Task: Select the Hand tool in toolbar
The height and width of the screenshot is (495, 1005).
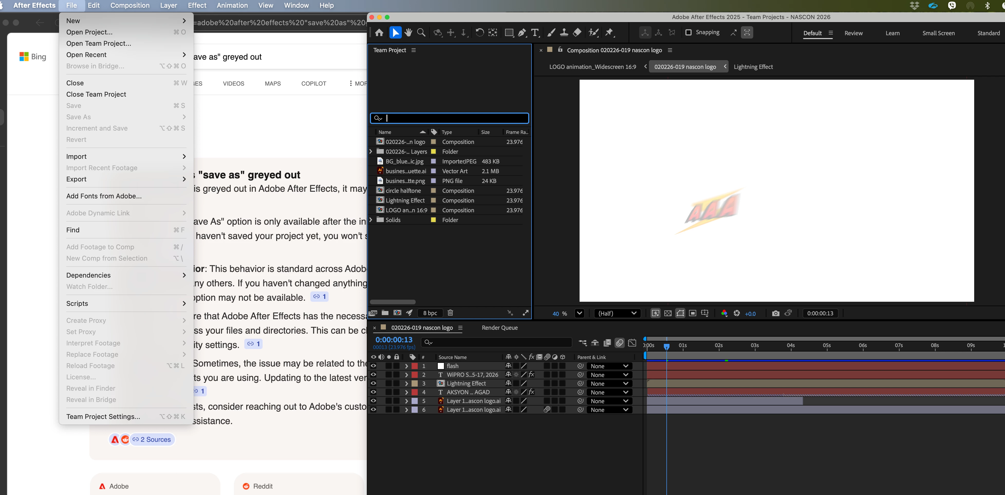Action: tap(408, 33)
